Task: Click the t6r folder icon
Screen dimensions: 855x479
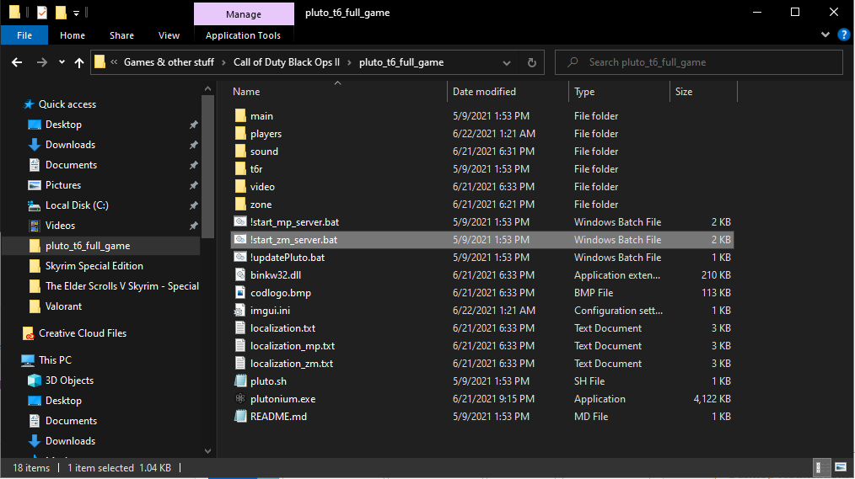Action: pyautogui.click(x=240, y=168)
